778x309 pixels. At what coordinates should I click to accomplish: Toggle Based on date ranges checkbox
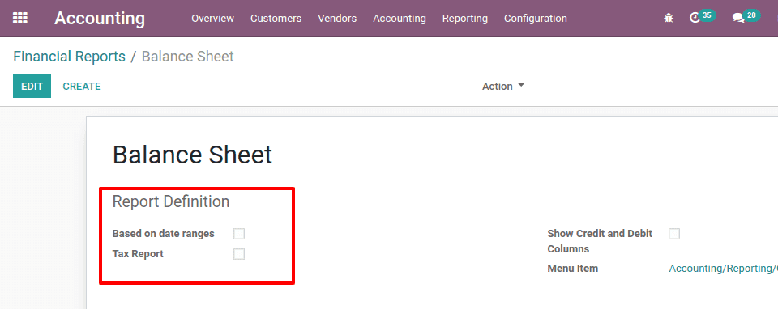coord(239,234)
